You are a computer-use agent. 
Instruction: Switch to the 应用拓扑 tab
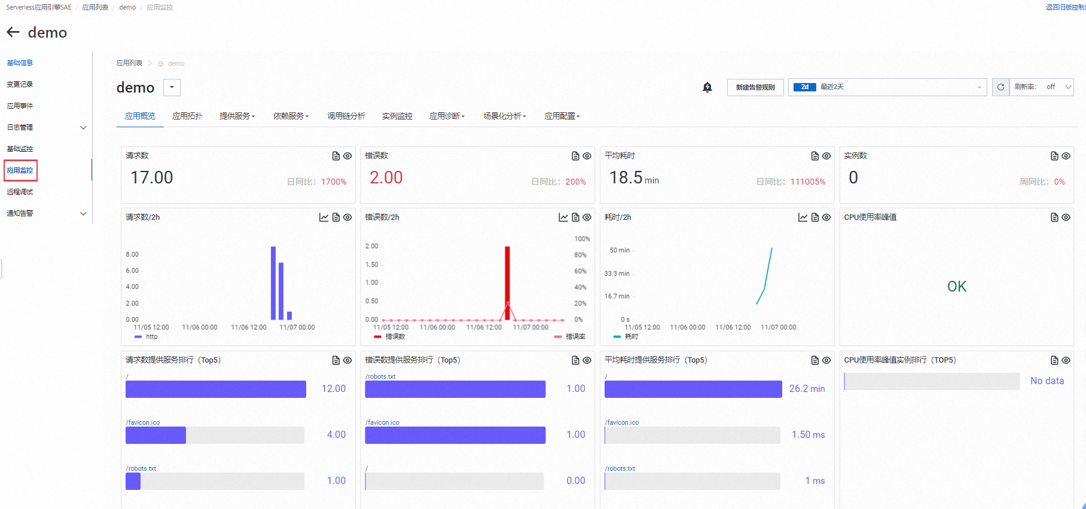(187, 116)
